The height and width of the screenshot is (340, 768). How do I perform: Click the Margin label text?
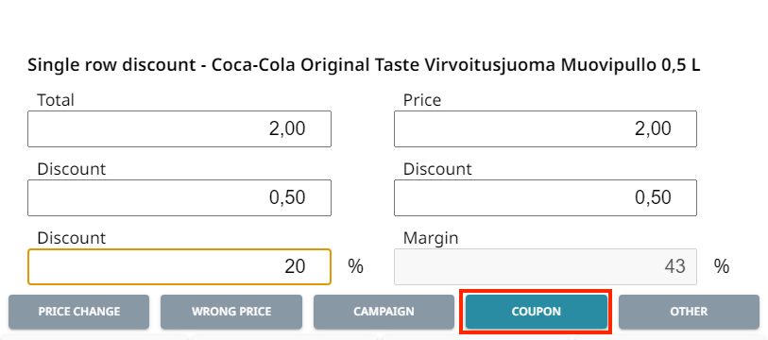click(x=431, y=239)
